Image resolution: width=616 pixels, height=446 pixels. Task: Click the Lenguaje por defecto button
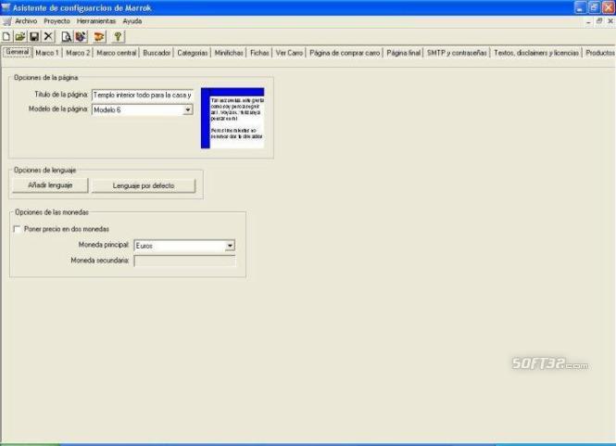coord(144,185)
